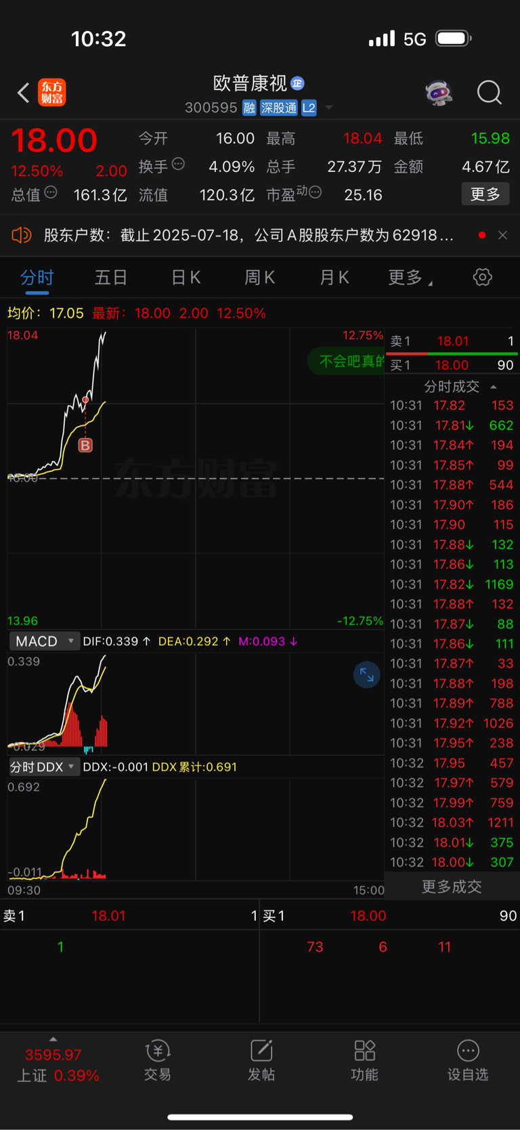Open 更多成交 to see more trades
The width and height of the screenshot is (520, 1130).
click(452, 886)
